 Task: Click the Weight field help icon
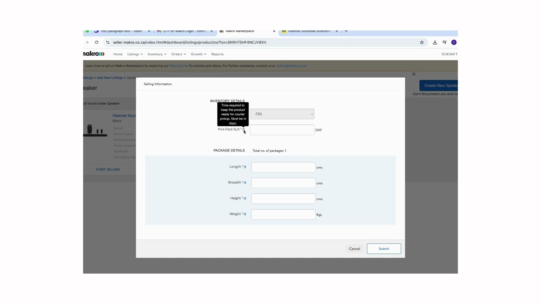coord(245,214)
